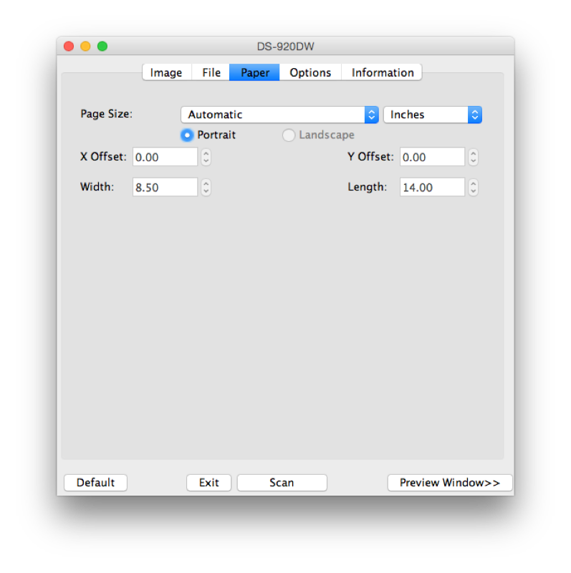571x573 pixels.
Task: Adjust the Y Offset stepper
Action: click(x=474, y=157)
